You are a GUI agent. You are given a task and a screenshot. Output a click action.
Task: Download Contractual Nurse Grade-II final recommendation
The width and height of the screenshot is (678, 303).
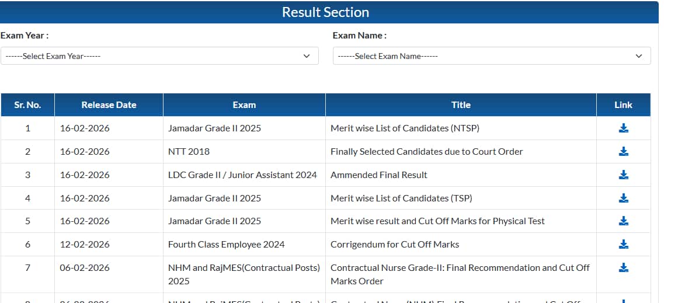click(623, 267)
